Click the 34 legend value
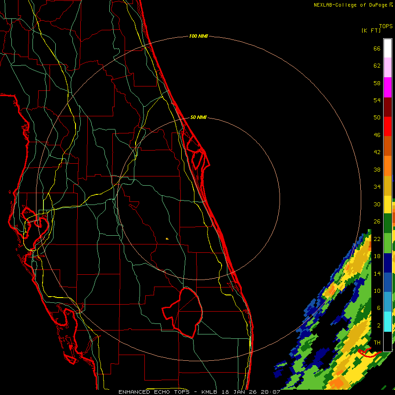This screenshot has width=395, height=395. (x=377, y=187)
